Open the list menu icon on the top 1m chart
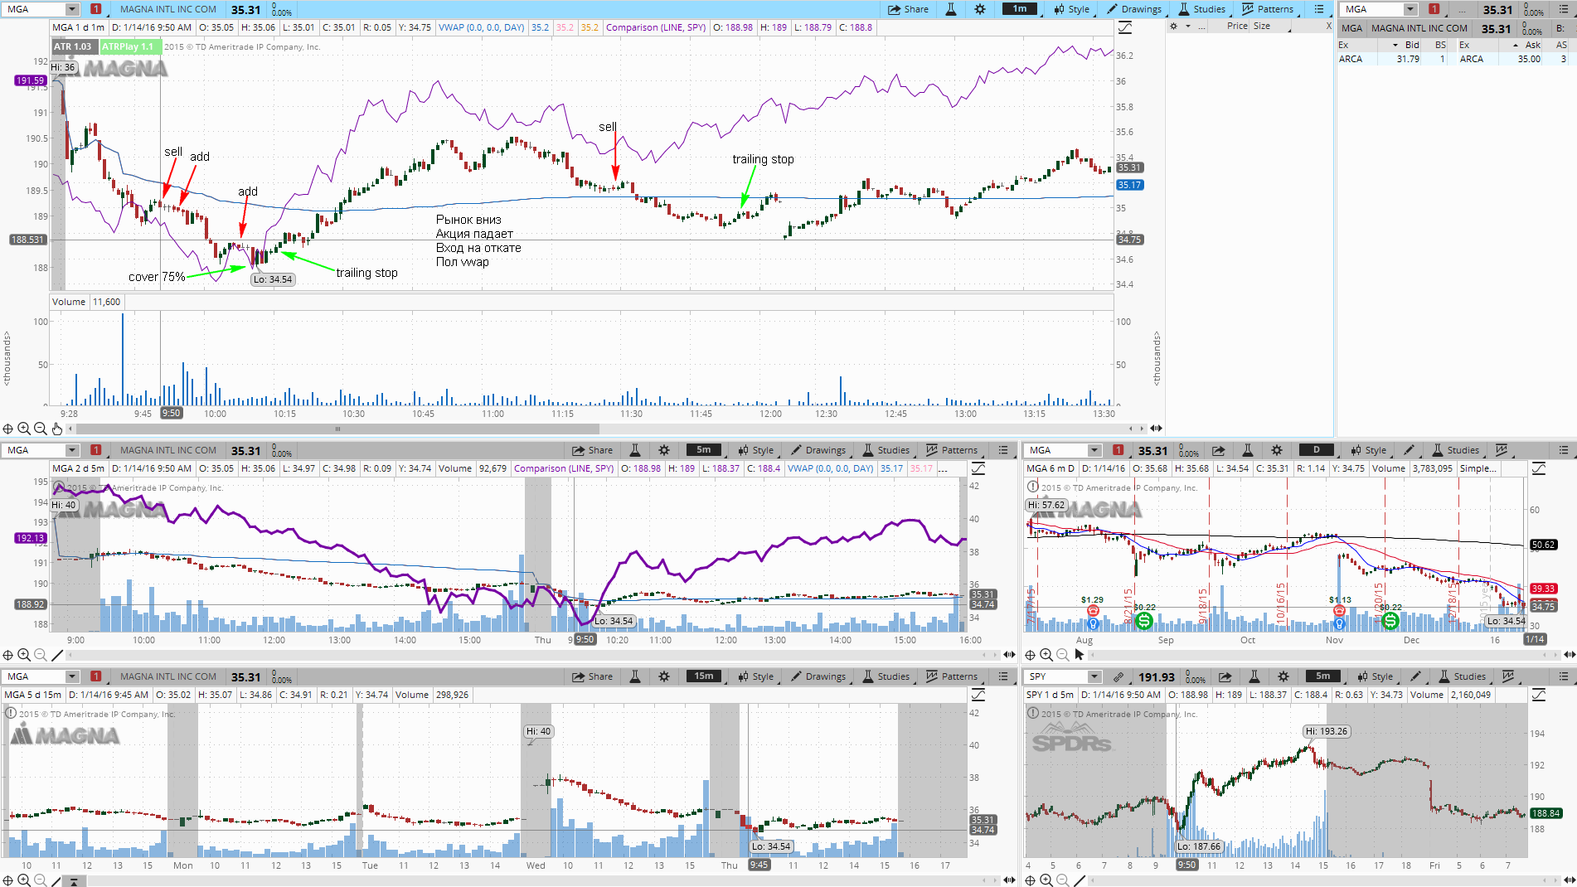 click(x=1319, y=9)
